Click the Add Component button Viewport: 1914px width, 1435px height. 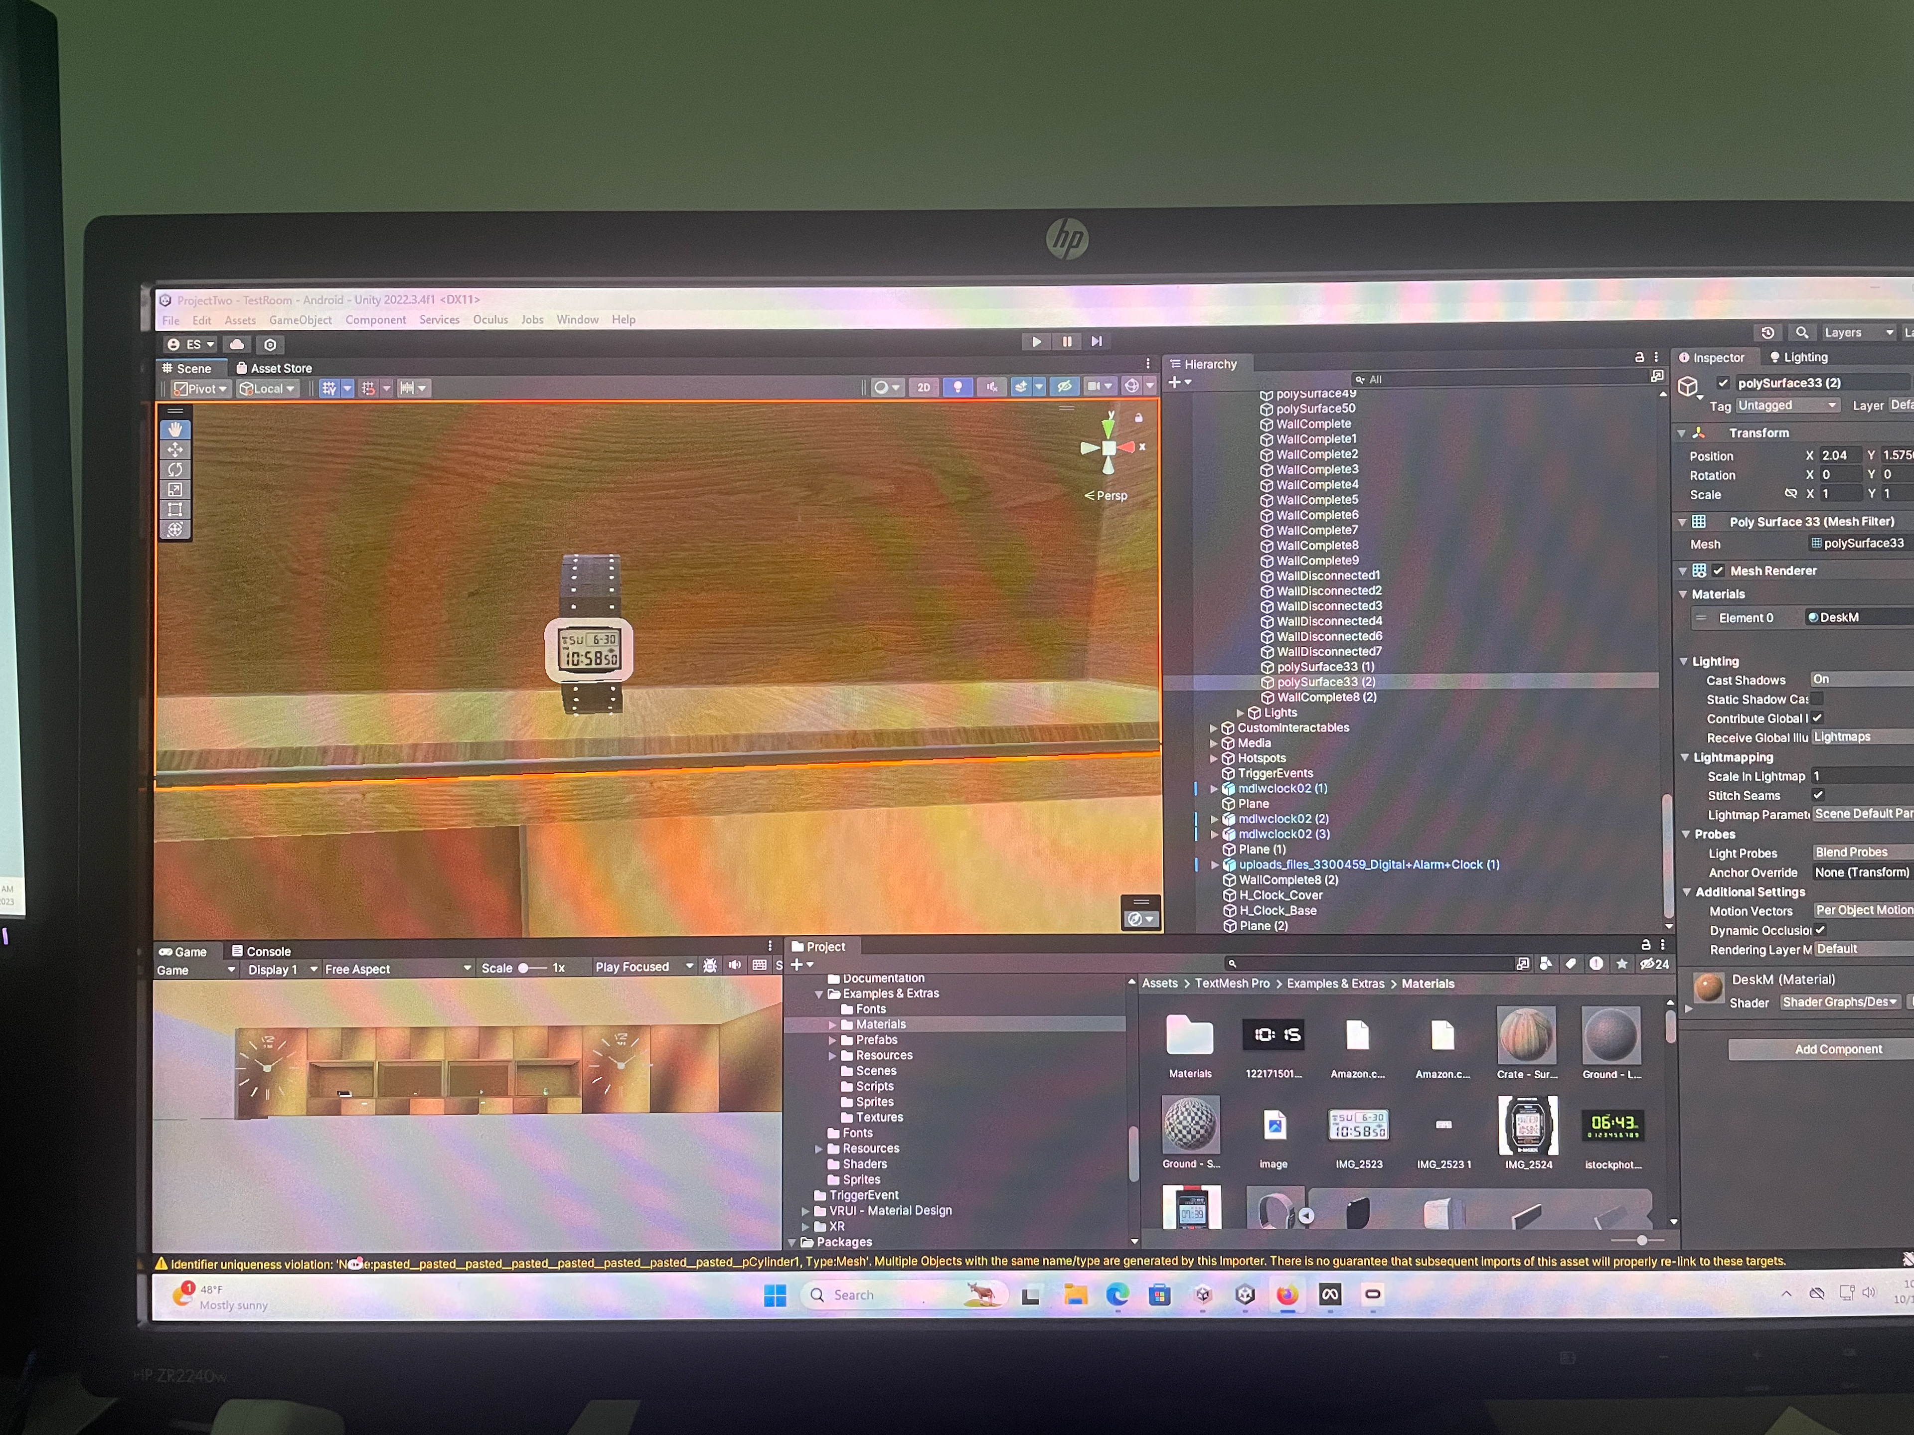1838,1049
